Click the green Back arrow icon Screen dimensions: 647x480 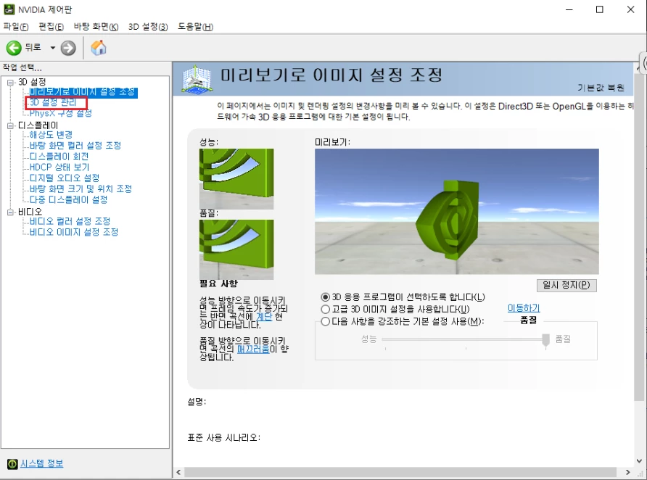(x=14, y=48)
